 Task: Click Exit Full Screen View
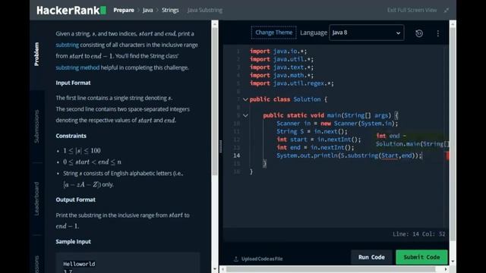pos(412,10)
